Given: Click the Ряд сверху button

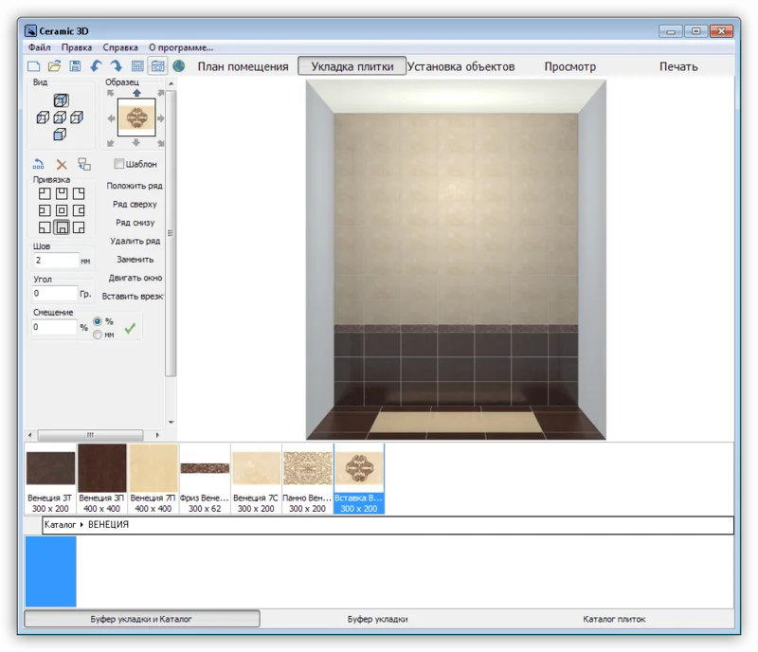Looking at the screenshot, I should (135, 204).
